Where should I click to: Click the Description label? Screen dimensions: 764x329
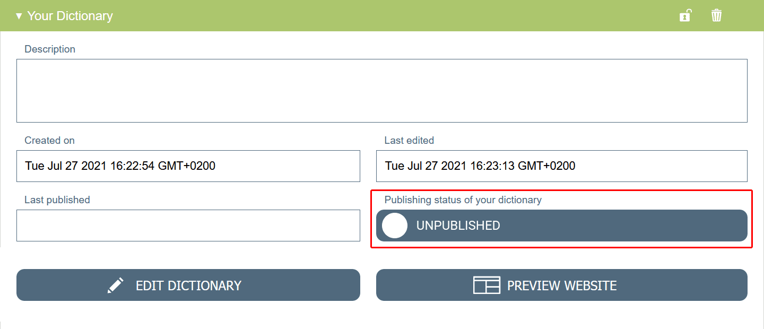[x=50, y=49]
